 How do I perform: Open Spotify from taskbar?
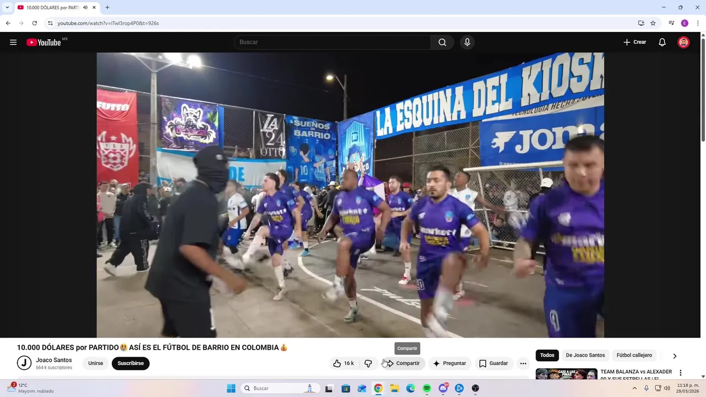(x=427, y=388)
